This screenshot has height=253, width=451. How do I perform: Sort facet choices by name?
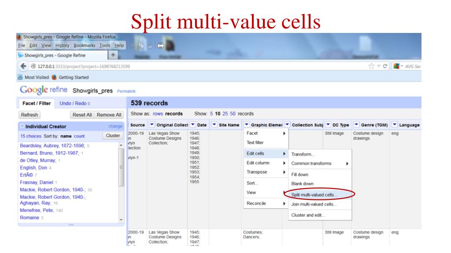[x=66, y=136]
